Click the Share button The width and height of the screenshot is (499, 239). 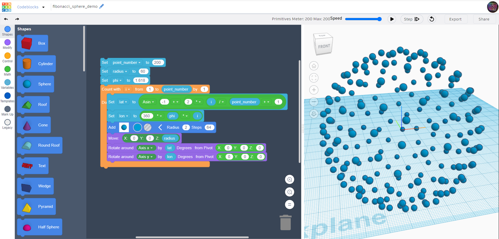(x=484, y=19)
